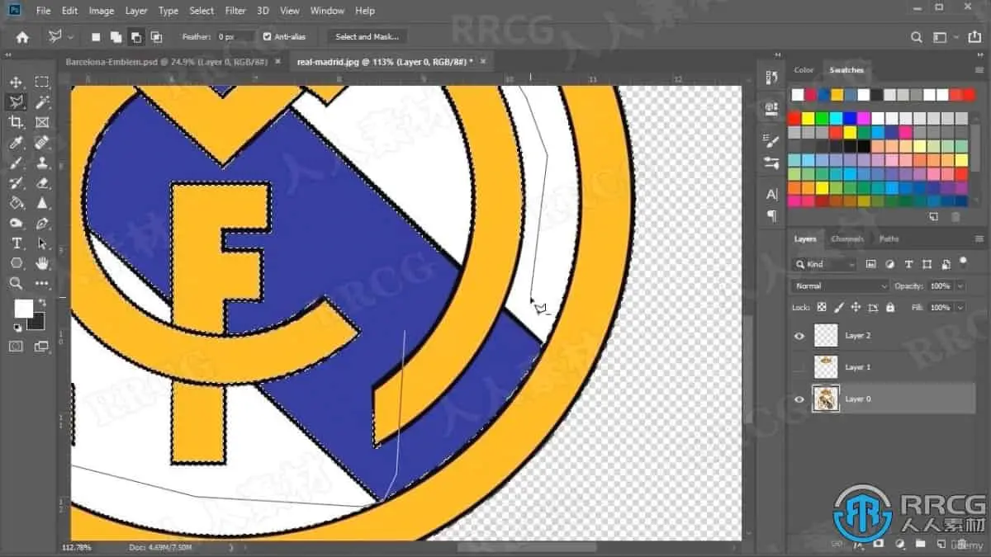
Task: Select the Clone Stamp tool
Action: pos(42,163)
